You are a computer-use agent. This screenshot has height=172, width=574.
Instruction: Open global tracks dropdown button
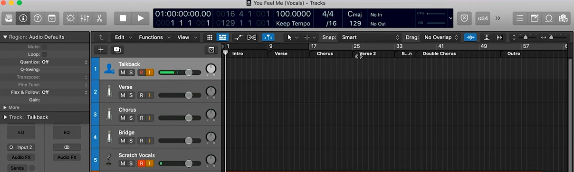point(211,49)
